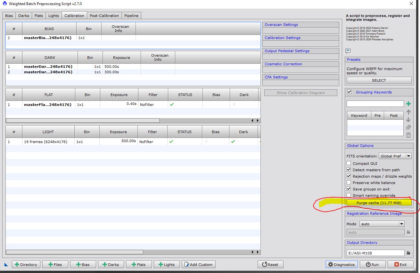The height and width of the screenshot is (273, 420).
Task: Click the grey Bias cross in LIGHT row
Action: pyautogui.click(x=206, y=141)
